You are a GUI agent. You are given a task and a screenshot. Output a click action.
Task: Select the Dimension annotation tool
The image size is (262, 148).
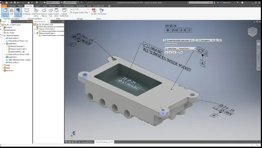27,12
